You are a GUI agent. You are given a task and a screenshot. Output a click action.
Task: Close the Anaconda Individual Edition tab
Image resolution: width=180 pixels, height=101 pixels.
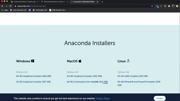tap(97, 2)
